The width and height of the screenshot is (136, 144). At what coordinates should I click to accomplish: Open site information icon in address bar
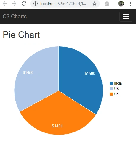pos(36,4)
